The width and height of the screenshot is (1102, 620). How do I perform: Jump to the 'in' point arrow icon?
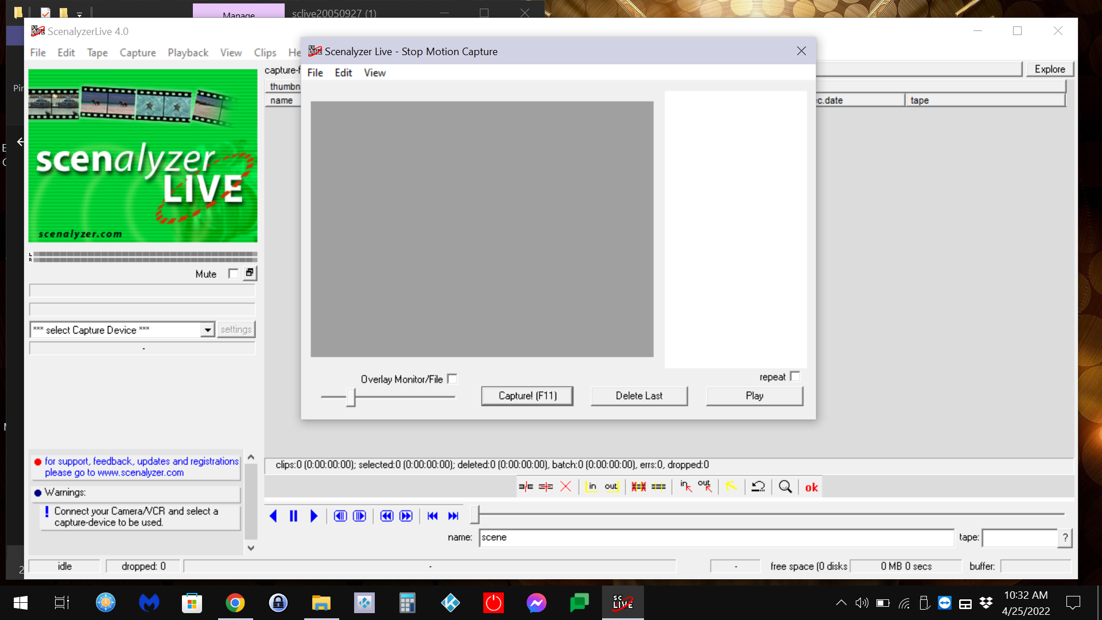point(686,487)
